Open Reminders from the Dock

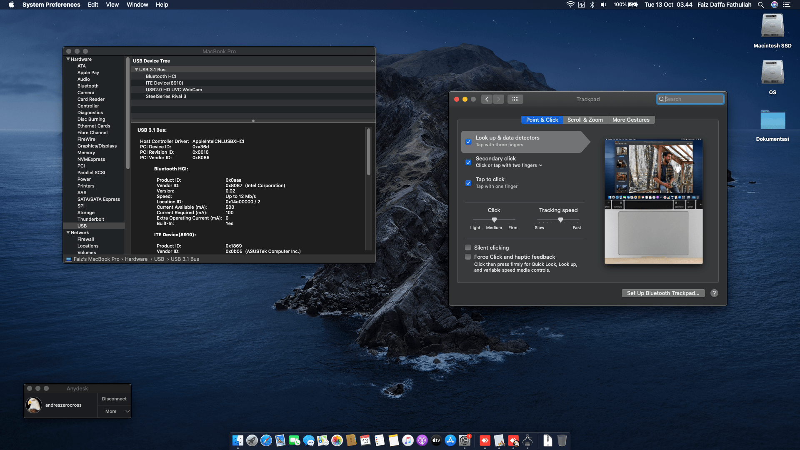[x=380, y=440]
